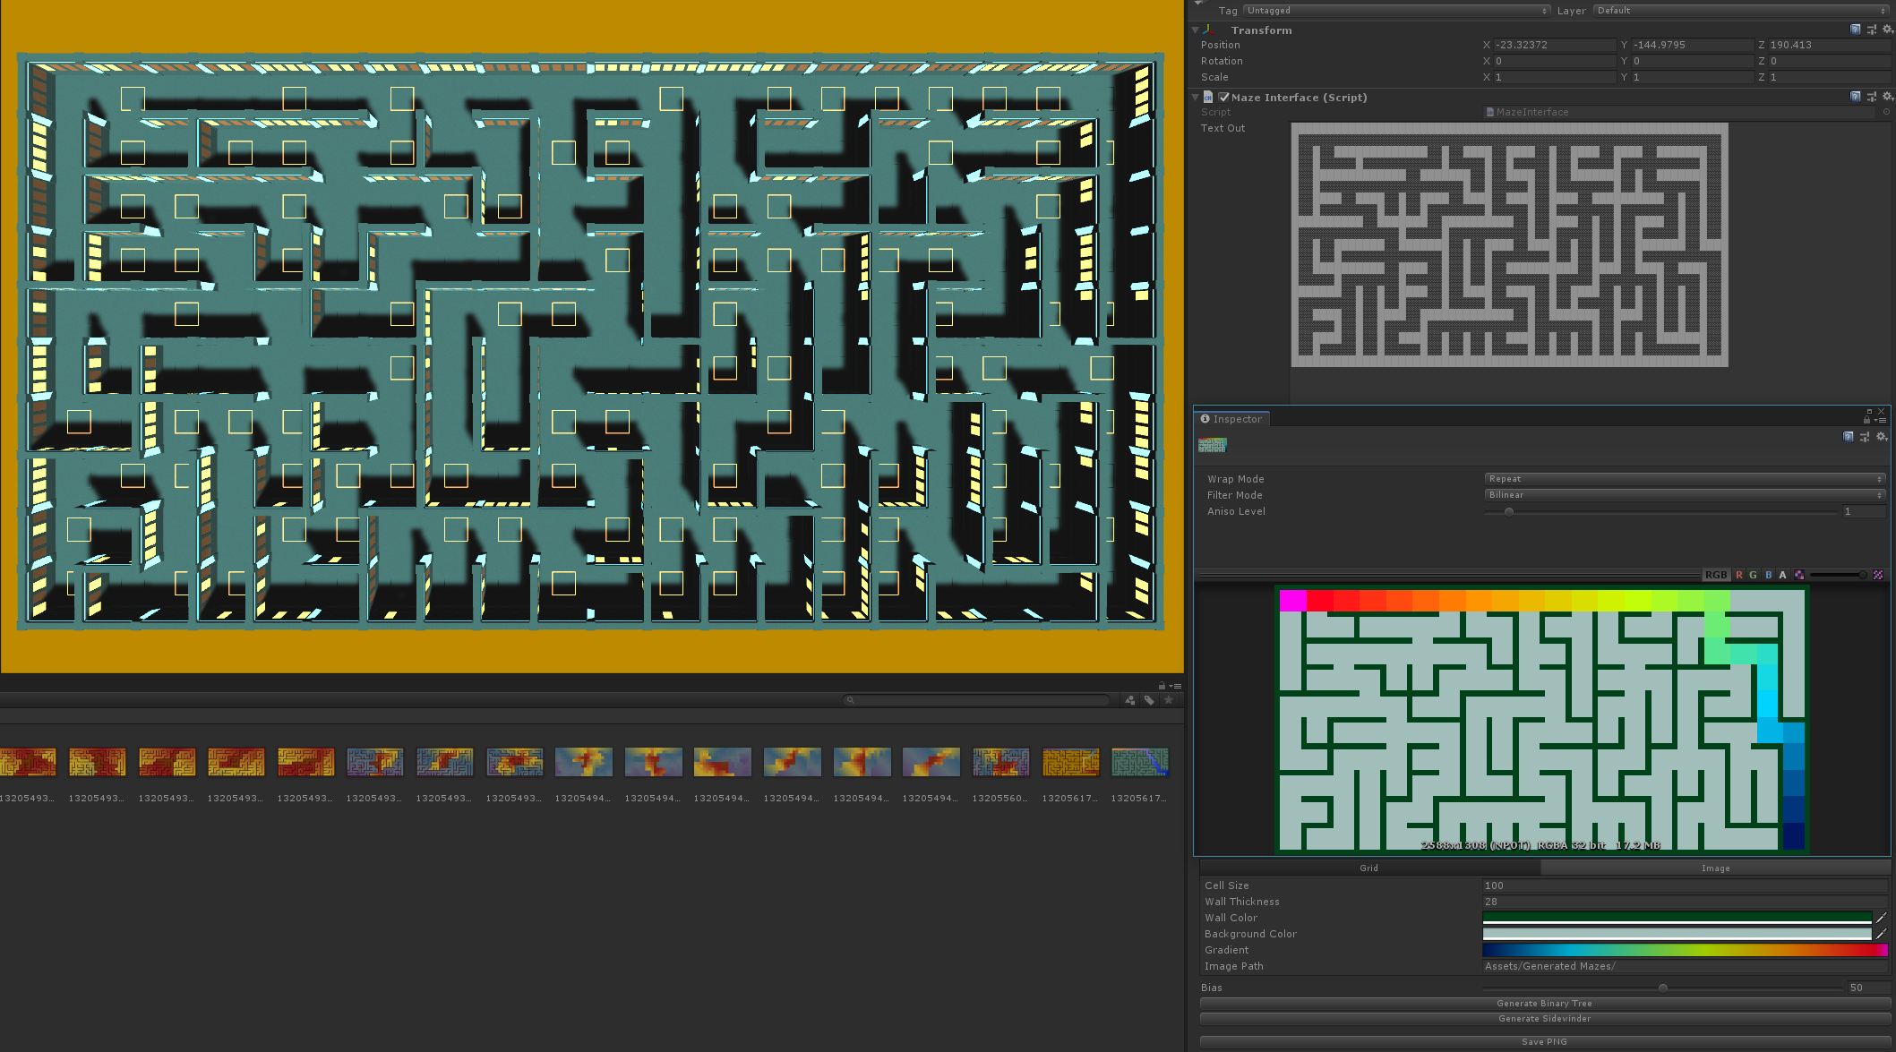1896x1052 pixels.
Task: Switch to the Image tab
Action: click(1715, 868)
